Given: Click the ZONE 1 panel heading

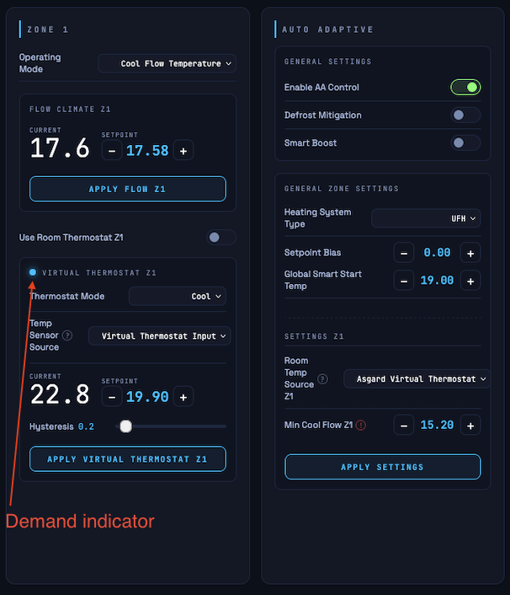Looking at the screenshot, I should pos(48,29).
